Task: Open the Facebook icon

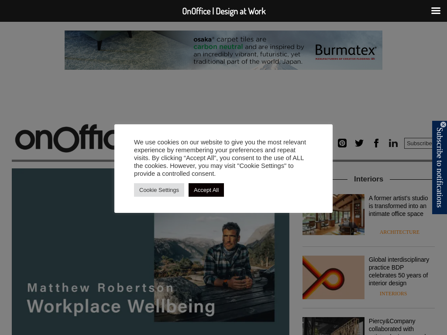Action: pyautogui.click(x=376, y=143)
